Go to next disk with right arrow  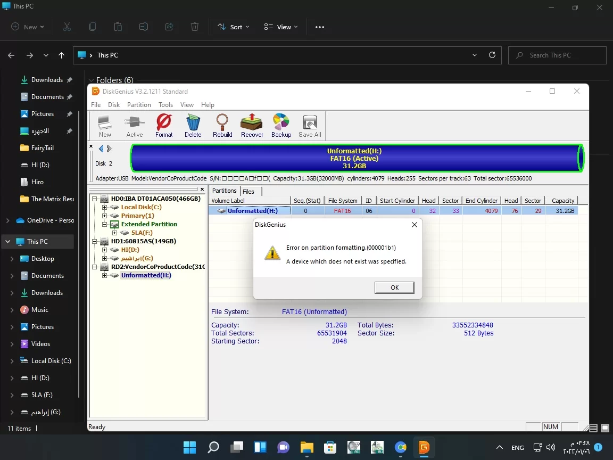109,149
